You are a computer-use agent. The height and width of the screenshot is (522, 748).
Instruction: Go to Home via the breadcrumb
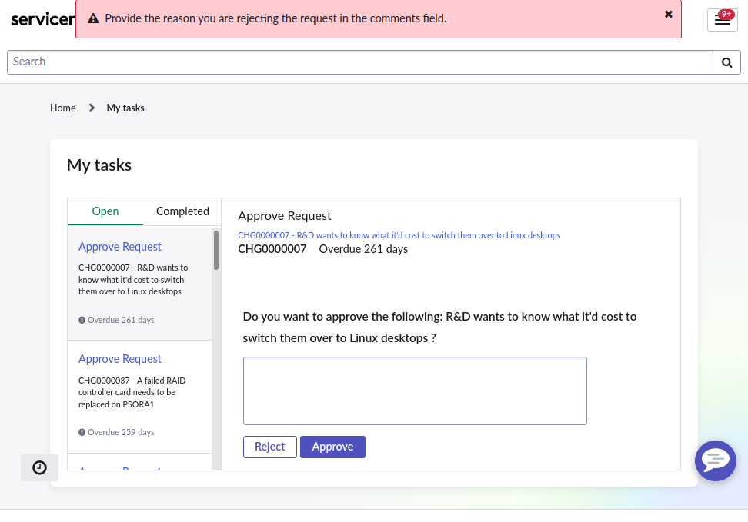63,108
